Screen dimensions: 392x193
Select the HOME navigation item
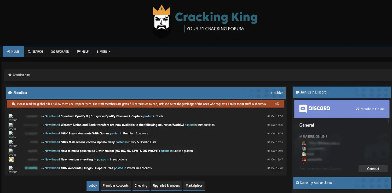[x=13, y=52]
